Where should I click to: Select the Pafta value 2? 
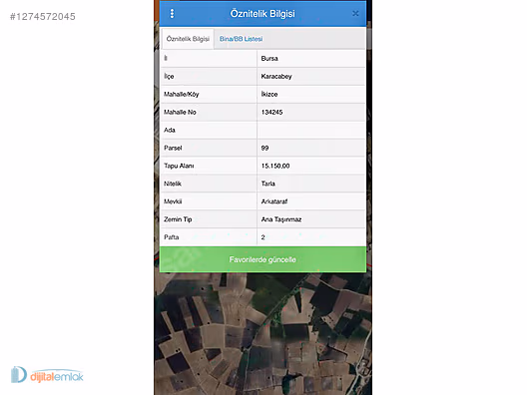click(x=311, y=237)
